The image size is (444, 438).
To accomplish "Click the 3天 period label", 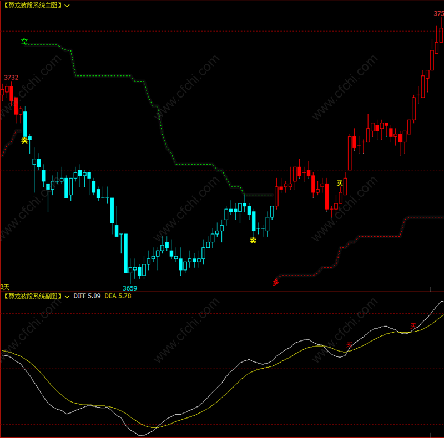I will (x=5, y=287).
